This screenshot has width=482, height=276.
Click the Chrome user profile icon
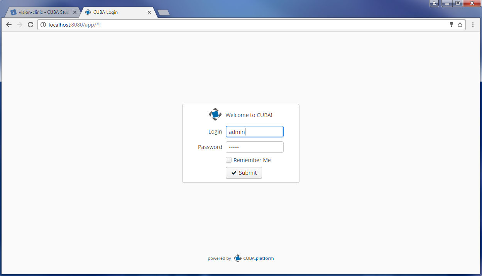click(x=434, y=3)
